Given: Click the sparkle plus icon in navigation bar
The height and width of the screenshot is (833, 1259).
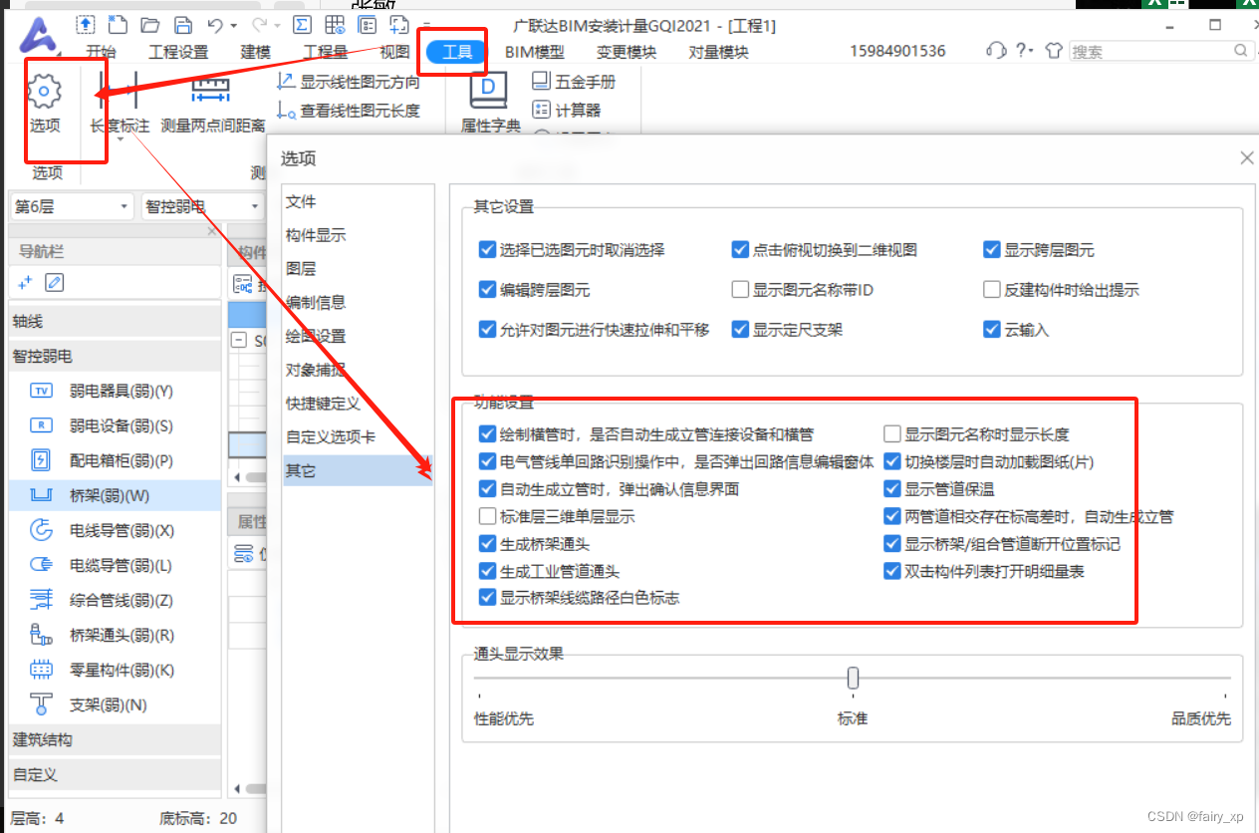Looking at the screenshot, I should [25, 283].
